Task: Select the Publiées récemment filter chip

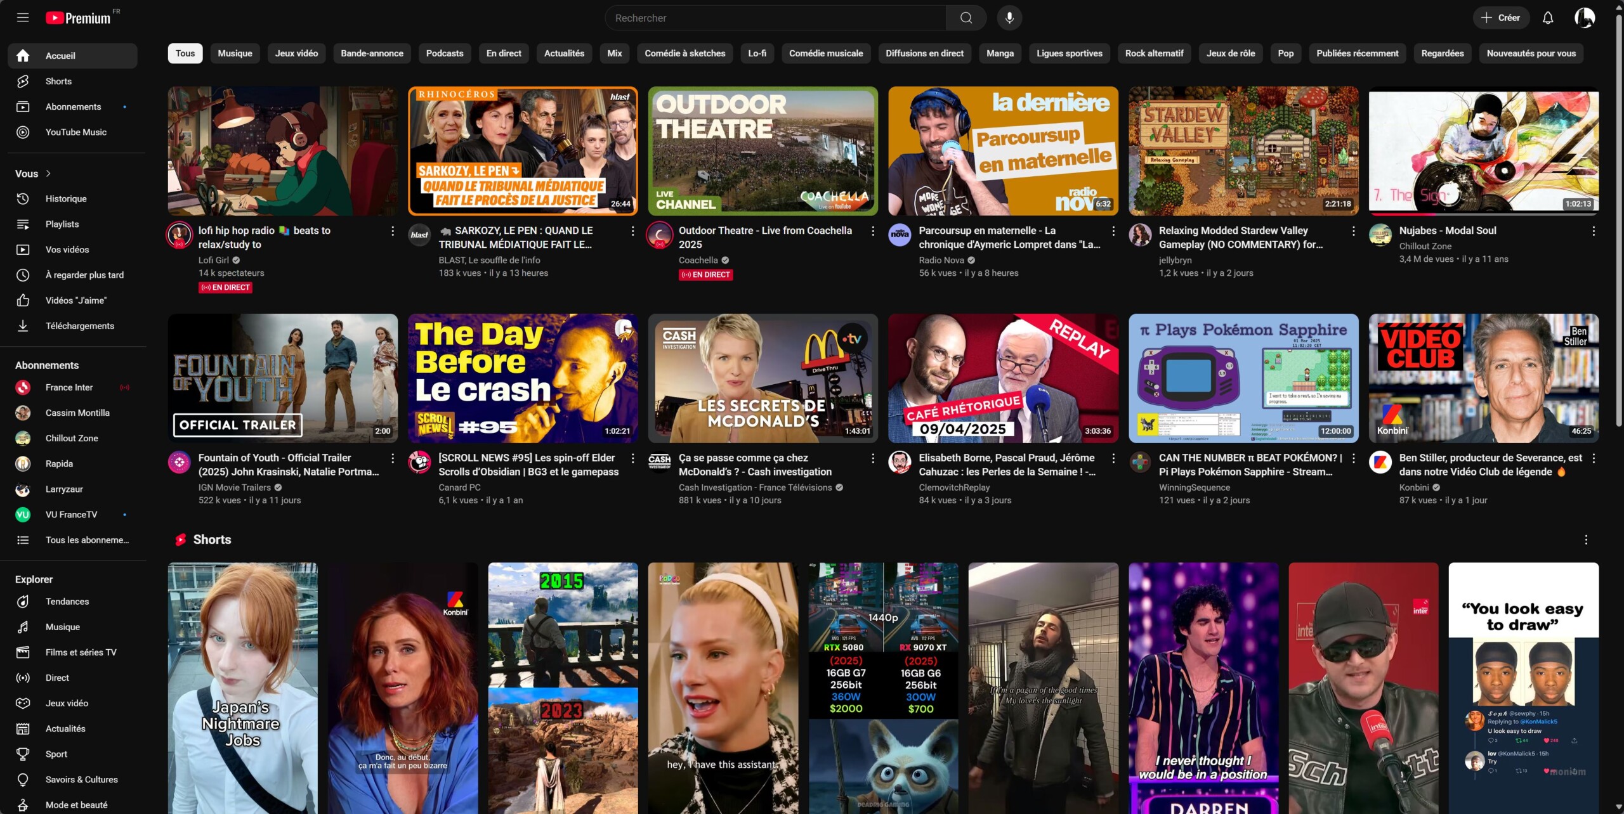Action: [x=1357, y=53]
